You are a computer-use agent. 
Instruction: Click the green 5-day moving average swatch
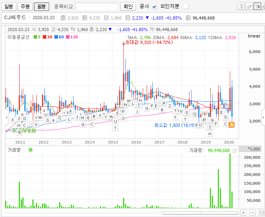coord(35,37)
